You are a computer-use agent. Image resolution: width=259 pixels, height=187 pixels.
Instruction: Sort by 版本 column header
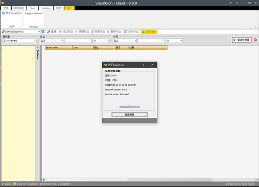pos(122,48)
